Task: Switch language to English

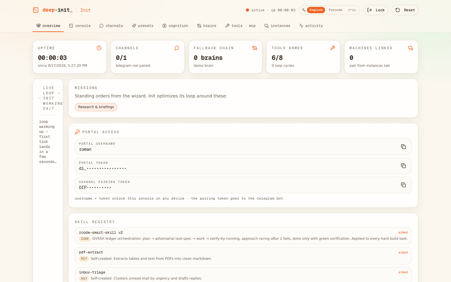Action: coord(316,10)
